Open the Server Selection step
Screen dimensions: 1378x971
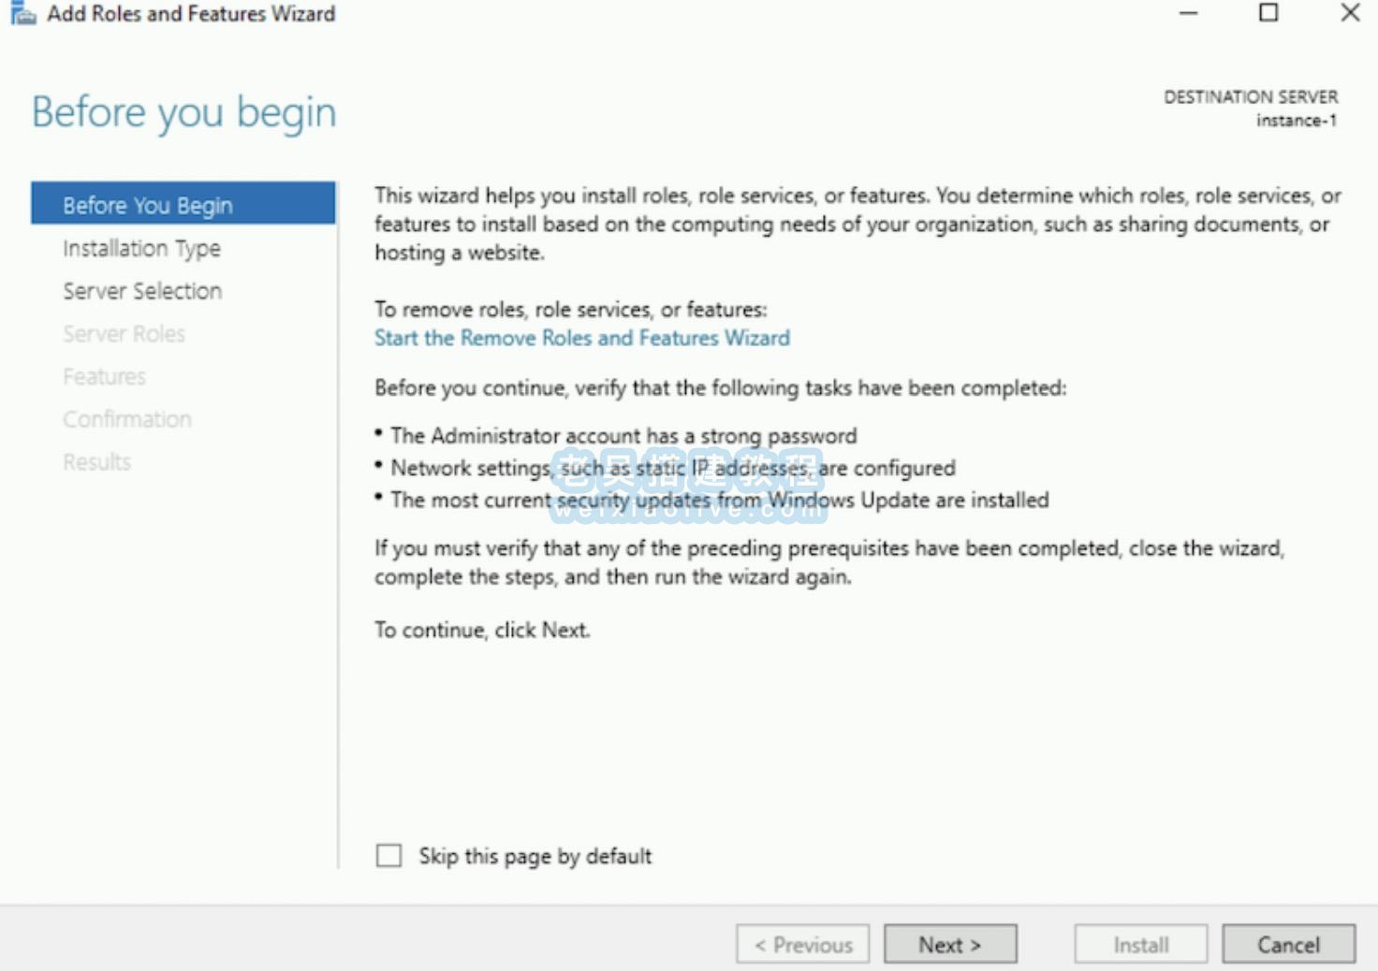pyautogui.click(x=142, y=291)
